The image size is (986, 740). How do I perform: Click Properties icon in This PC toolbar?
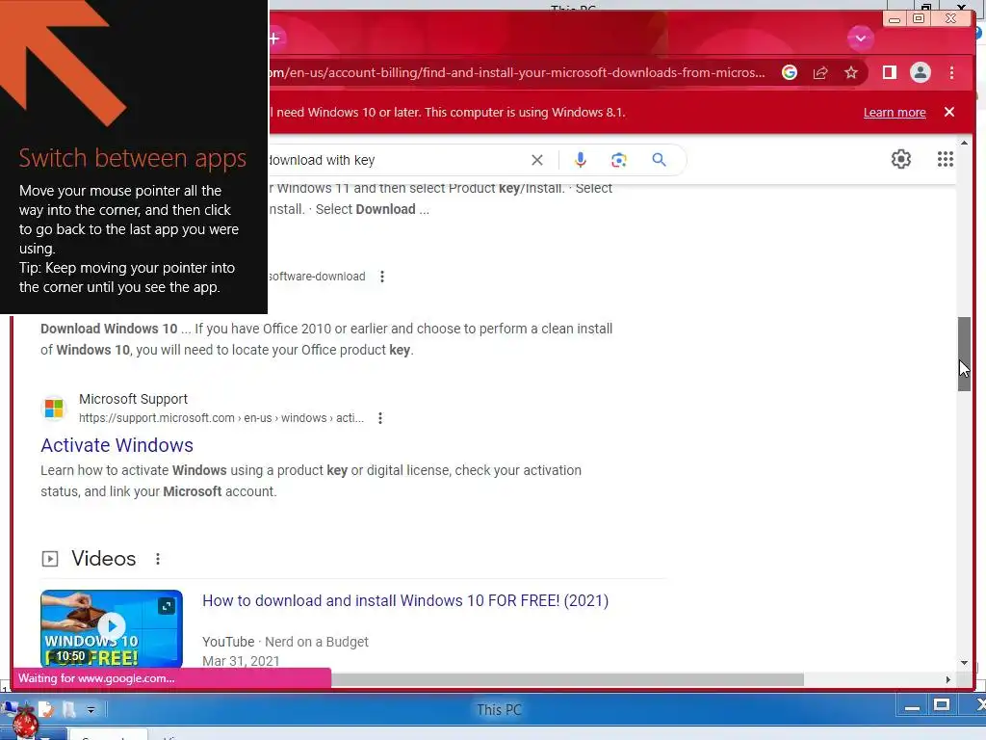[46, 710]
